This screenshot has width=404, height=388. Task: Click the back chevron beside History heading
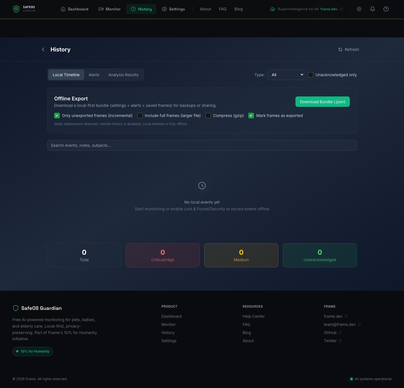[43, 49]
